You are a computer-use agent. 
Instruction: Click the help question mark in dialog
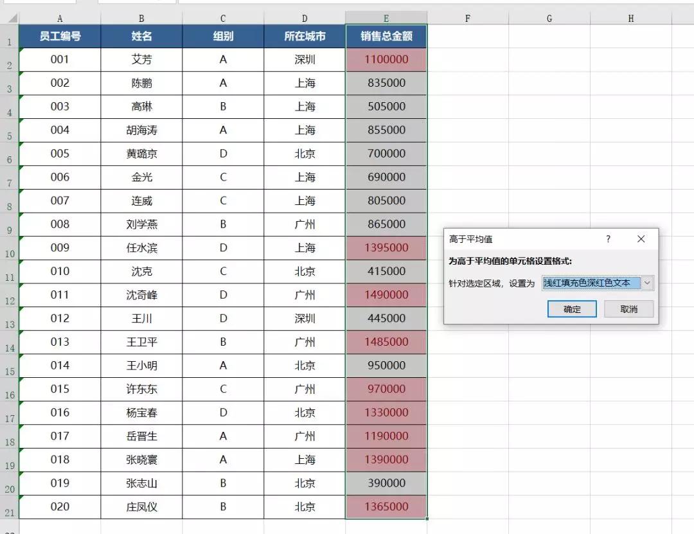click(x=608, y=239)
